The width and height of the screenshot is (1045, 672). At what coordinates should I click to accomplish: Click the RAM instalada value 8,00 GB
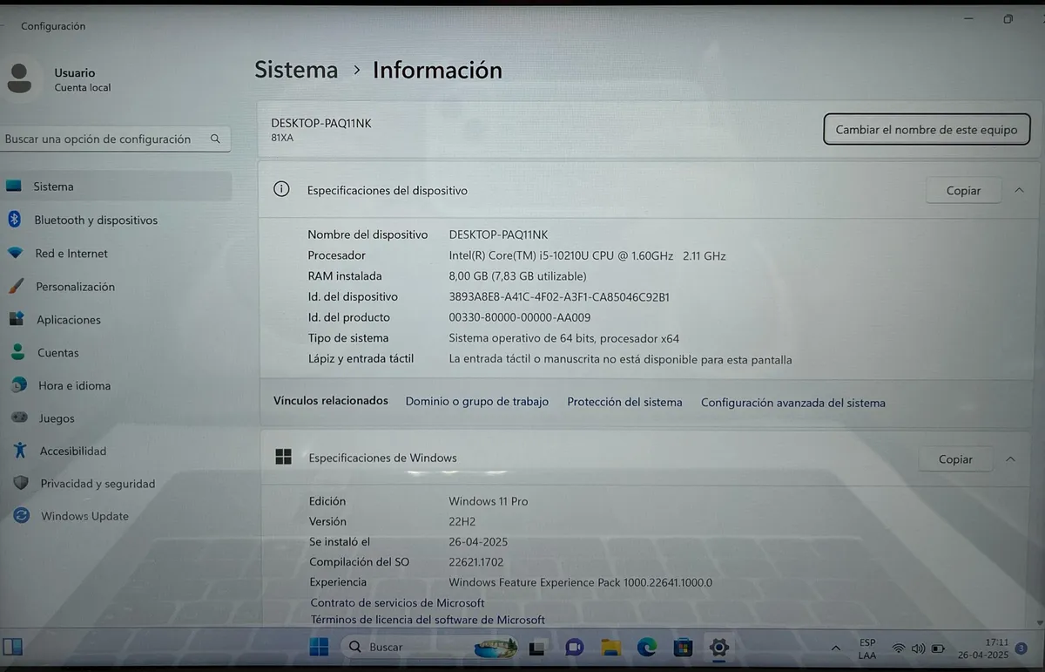[517, 276]
